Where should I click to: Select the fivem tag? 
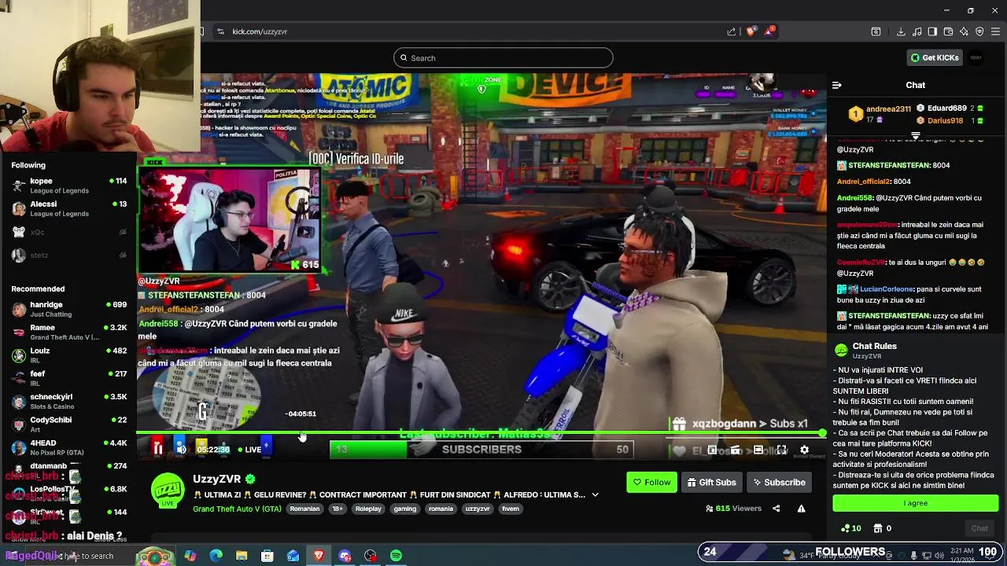click(511, 509)
